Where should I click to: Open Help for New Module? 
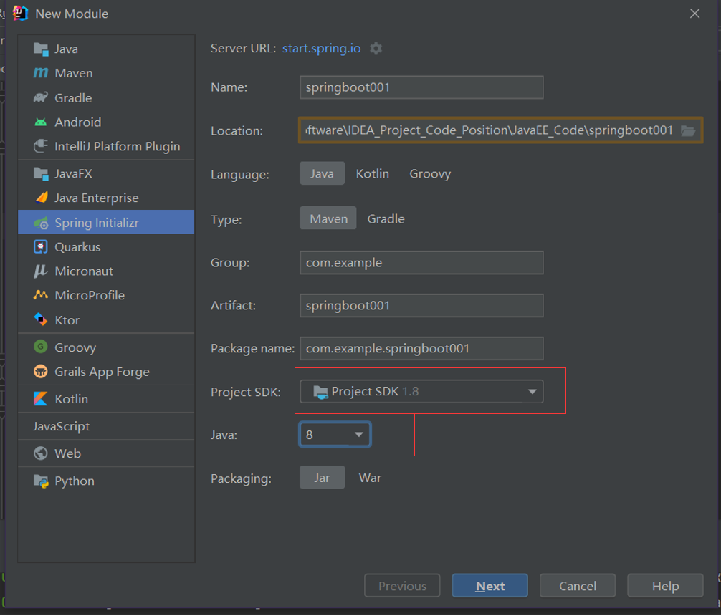point(665,585)
